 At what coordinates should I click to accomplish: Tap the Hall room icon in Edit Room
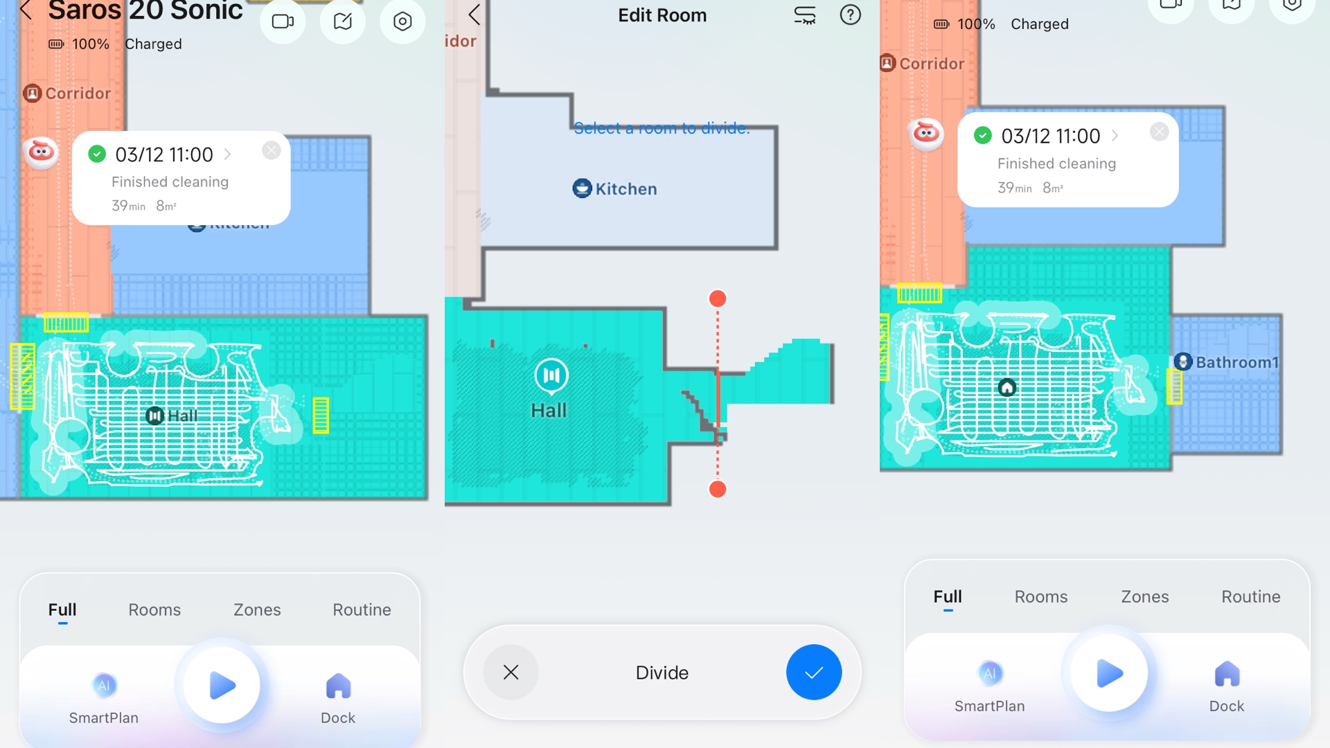551,375
